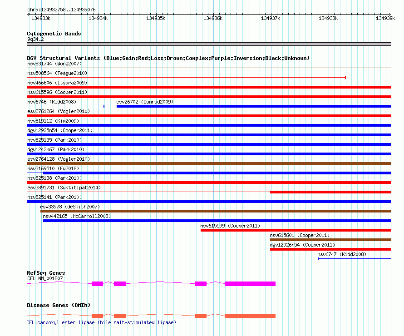The width and height of the screenshot is (404, 336).
Task: Click the red bar under nsv615599
Action: pos(296,230)
